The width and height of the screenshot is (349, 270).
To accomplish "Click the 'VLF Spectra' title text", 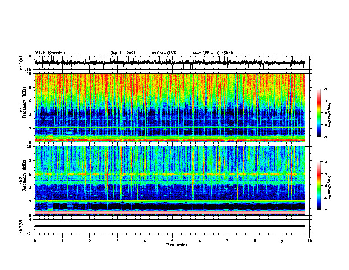I will tap(50, 52).
